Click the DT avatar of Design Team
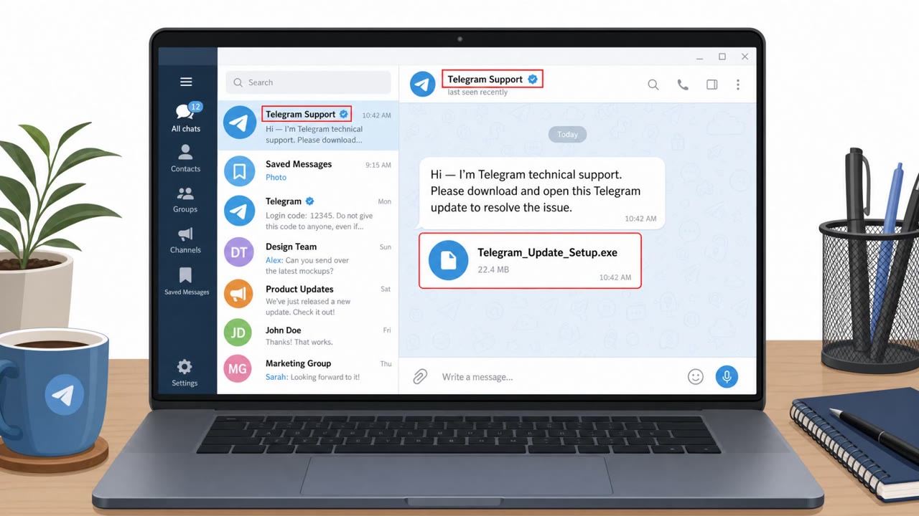The image size is (919, 516). click(238, 252)
